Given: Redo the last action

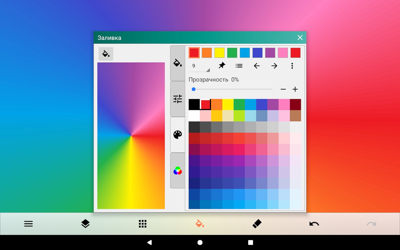Looking at the screenshot, I should pyautogui.click(x=371, y=224).
